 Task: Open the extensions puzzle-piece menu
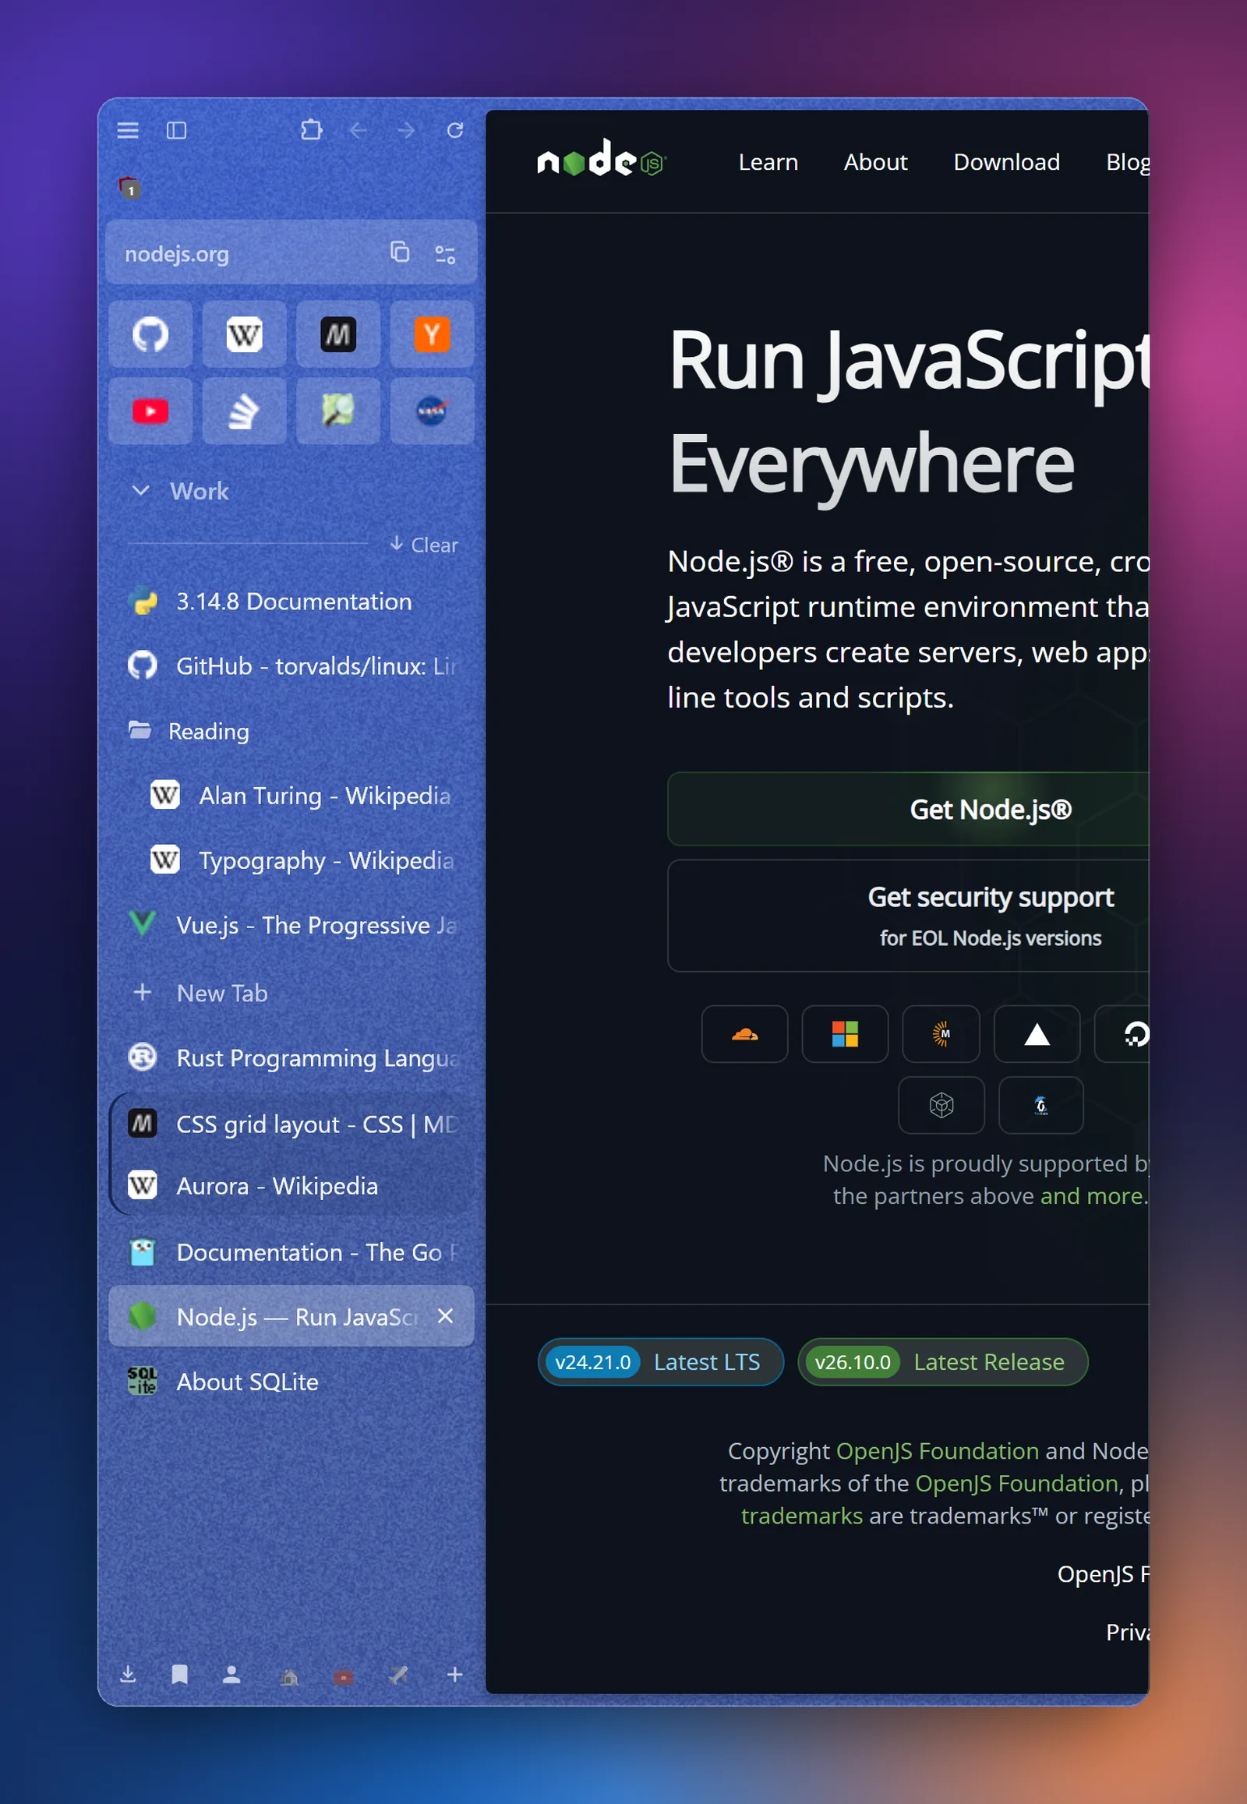[x=311, y=130]
